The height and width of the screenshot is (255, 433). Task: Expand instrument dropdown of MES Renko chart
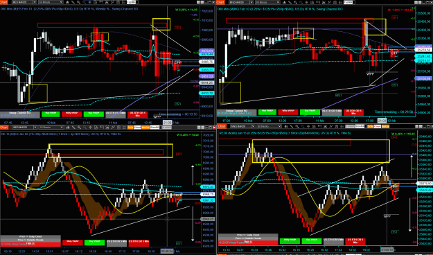pos(35,127)
